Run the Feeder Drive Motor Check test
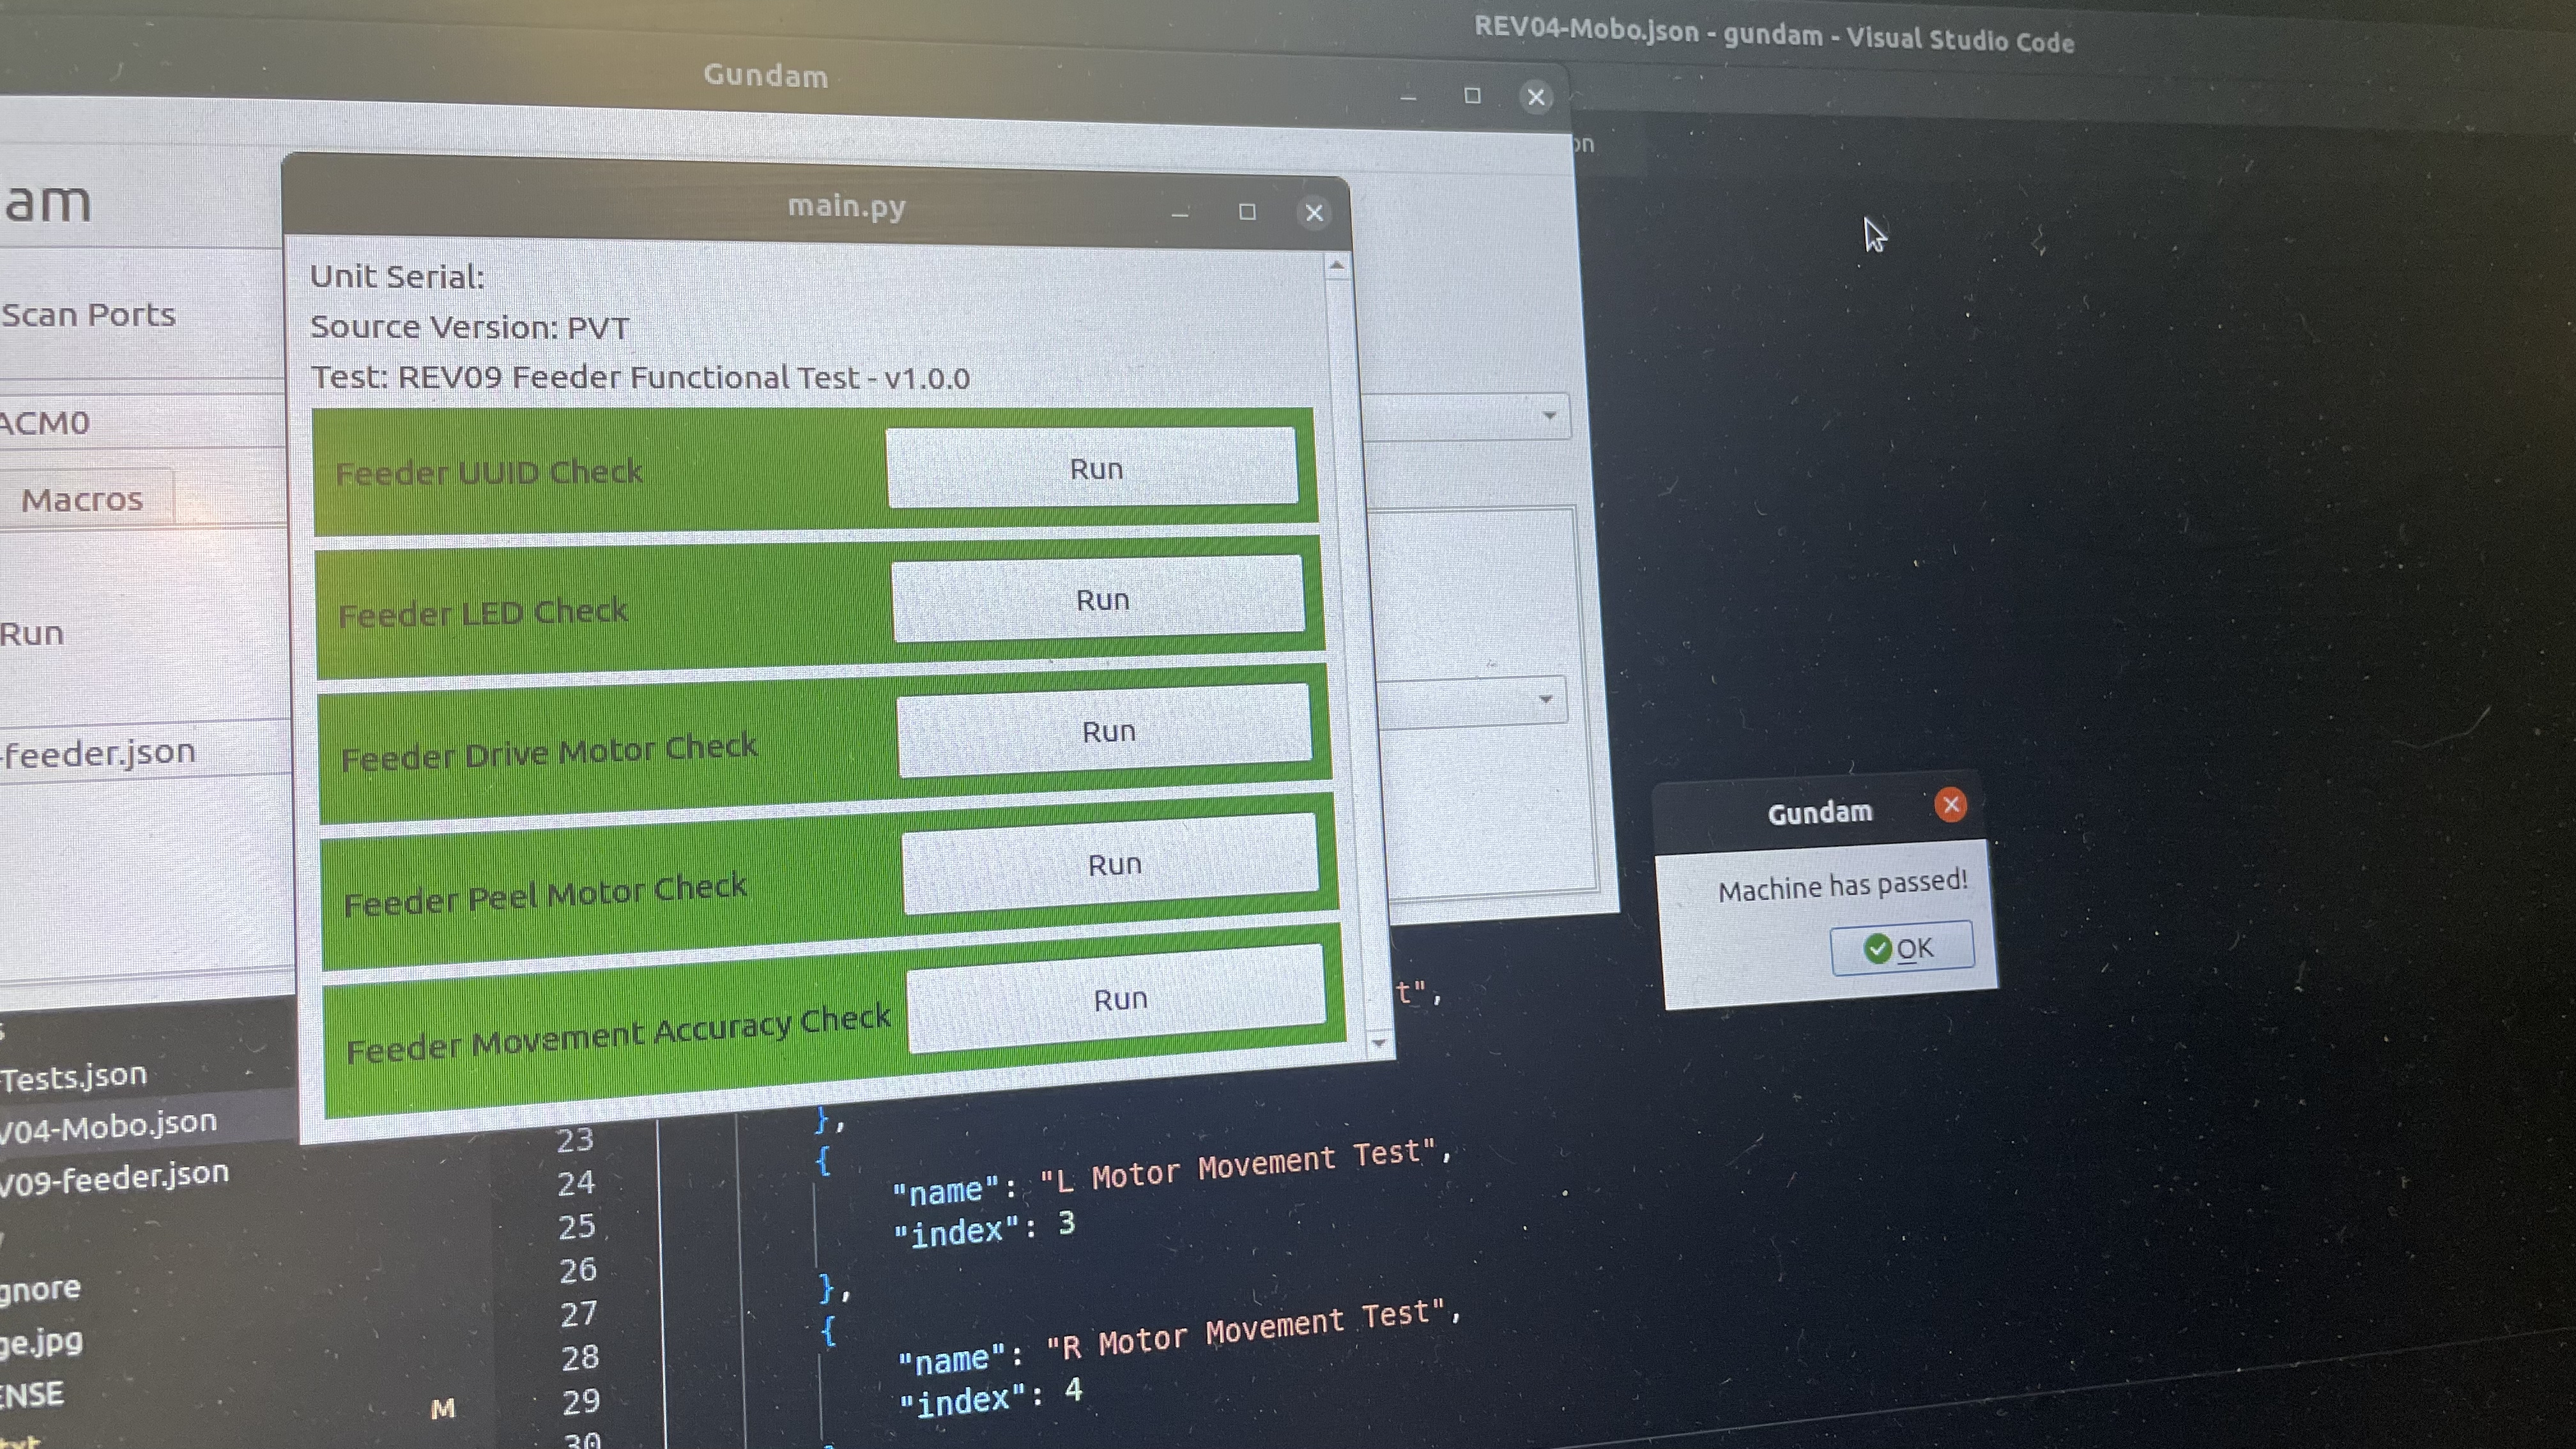 (x=1105, y=731)
